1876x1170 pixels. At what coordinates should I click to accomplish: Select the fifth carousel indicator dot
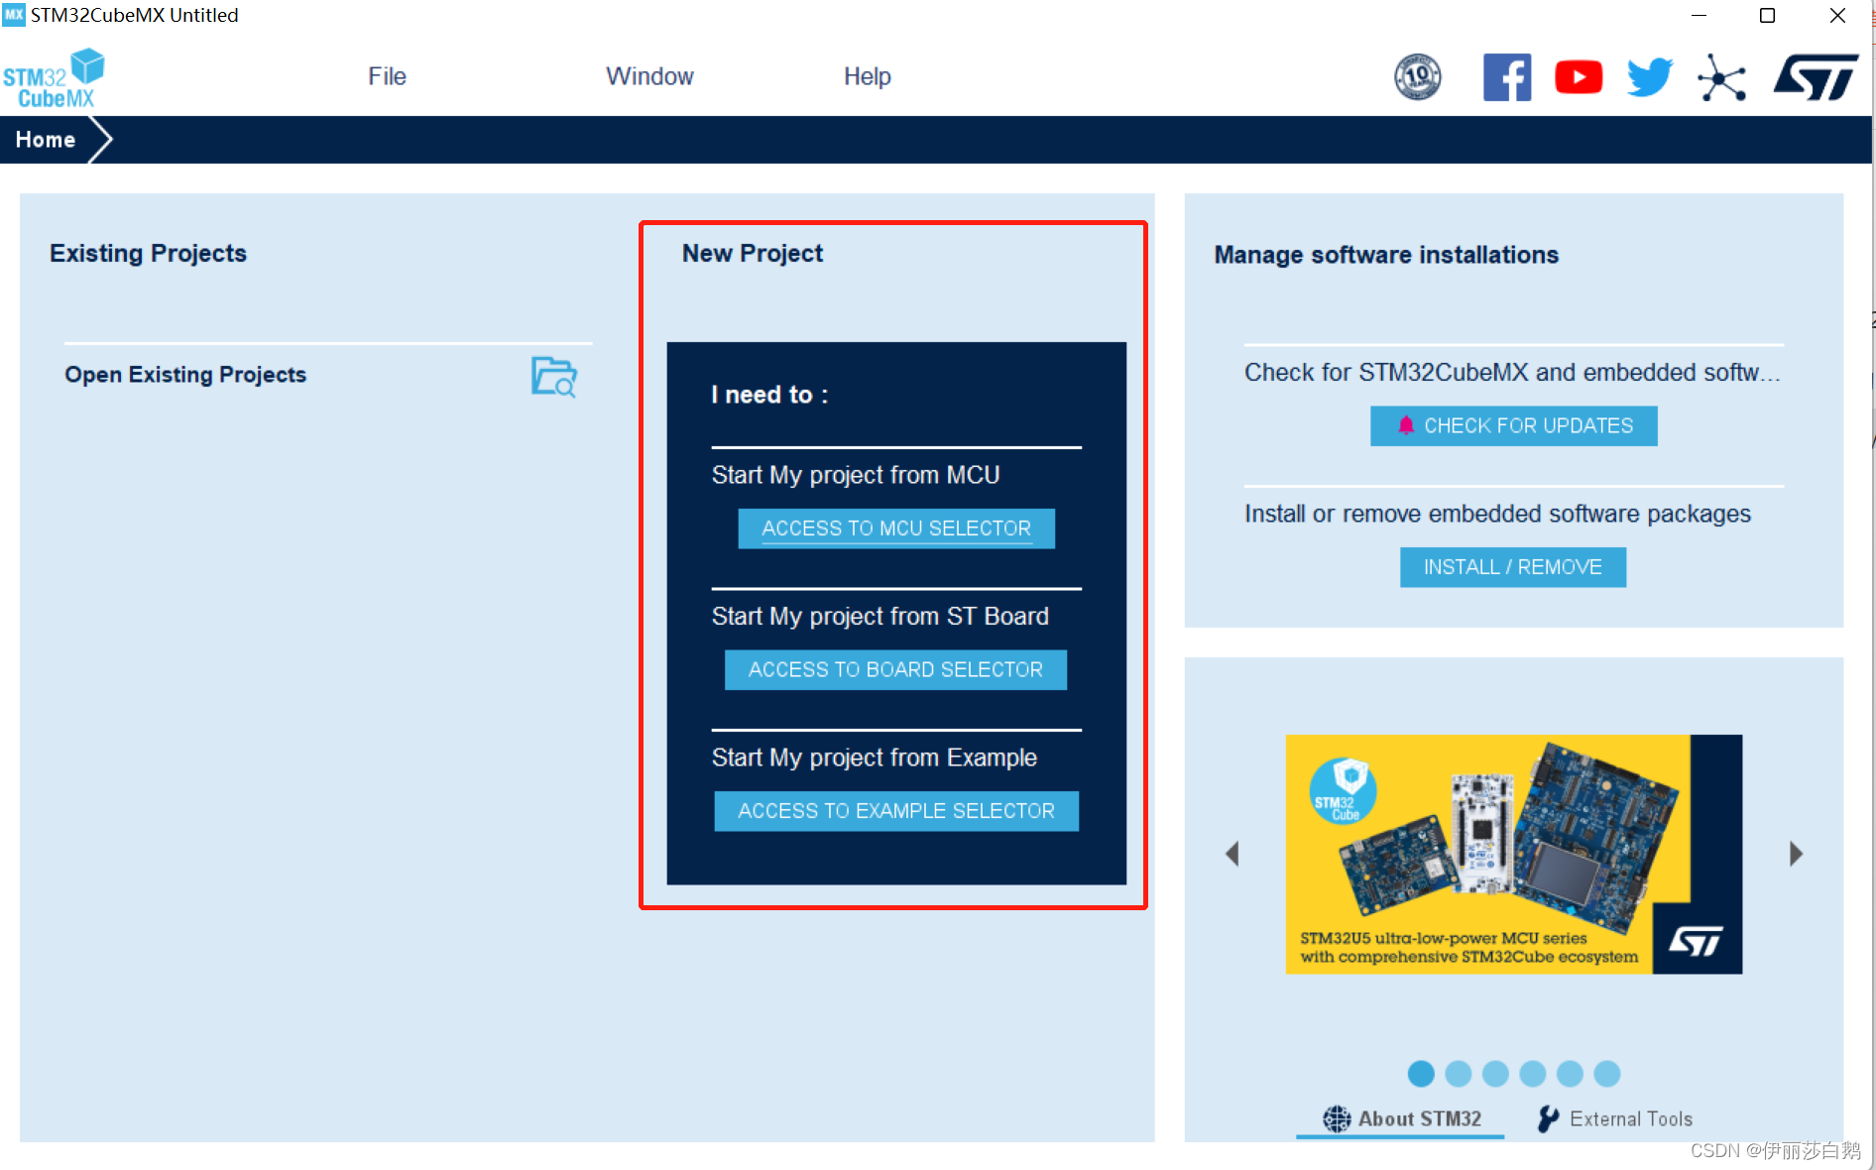click(x=1570, y=1074)
